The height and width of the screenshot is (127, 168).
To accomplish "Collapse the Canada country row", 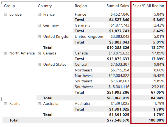I will coord(40,53).
